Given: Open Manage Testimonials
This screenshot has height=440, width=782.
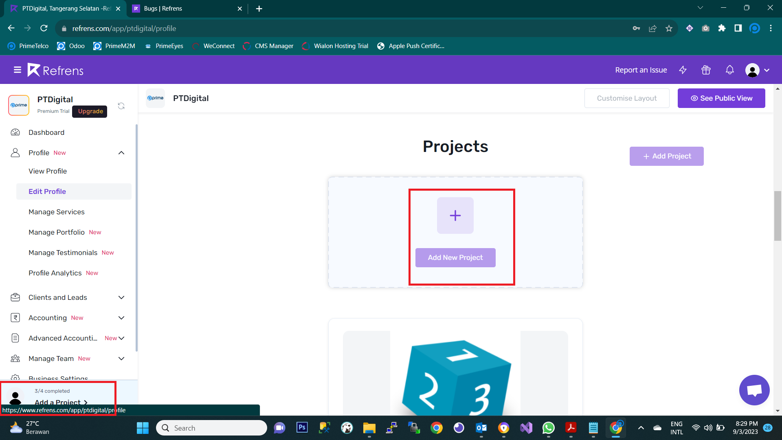Looking at the screenshot, I should [63, 253].
